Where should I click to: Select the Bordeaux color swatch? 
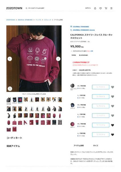coord(20,99)
